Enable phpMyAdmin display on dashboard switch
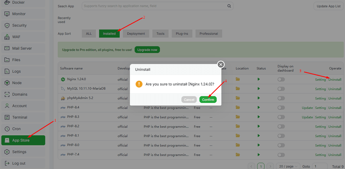345x169 pixels. tap(281, 98)
